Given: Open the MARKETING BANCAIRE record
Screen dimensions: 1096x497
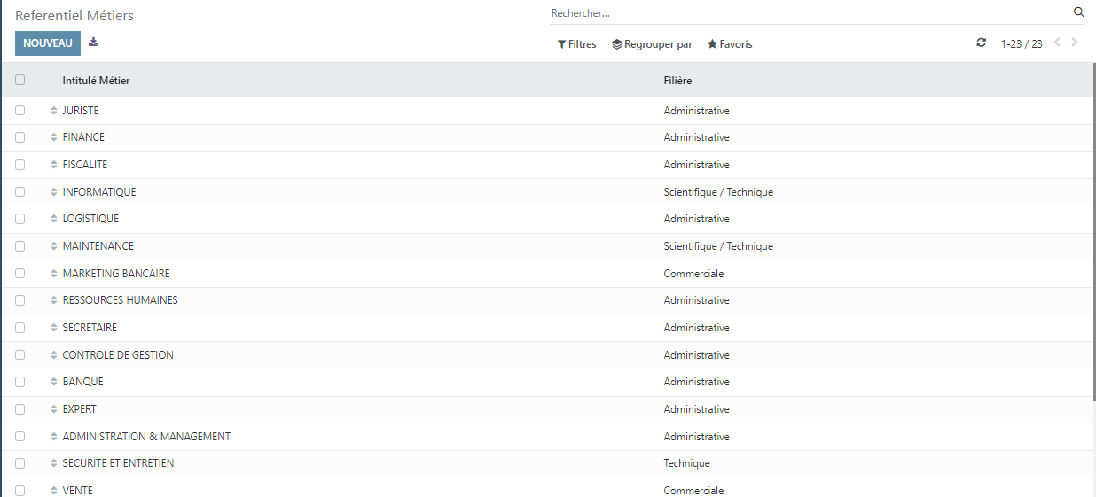Looking at the screenshot, I should tap(116, 274).
